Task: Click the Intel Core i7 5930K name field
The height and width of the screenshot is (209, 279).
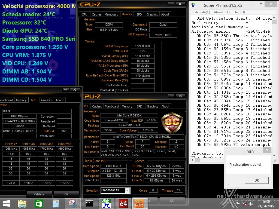Action: point(129,115)
